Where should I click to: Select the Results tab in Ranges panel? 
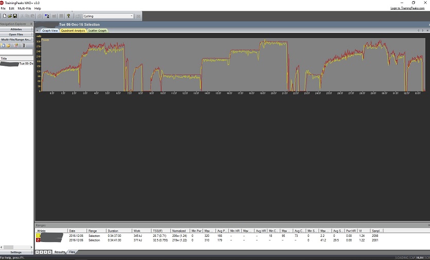[60, 252]
